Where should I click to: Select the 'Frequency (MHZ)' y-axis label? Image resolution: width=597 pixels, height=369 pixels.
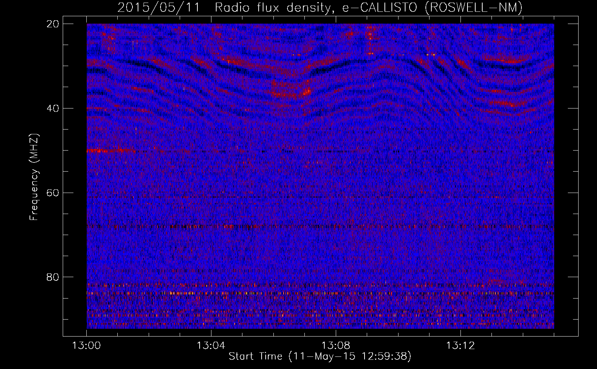34,177
